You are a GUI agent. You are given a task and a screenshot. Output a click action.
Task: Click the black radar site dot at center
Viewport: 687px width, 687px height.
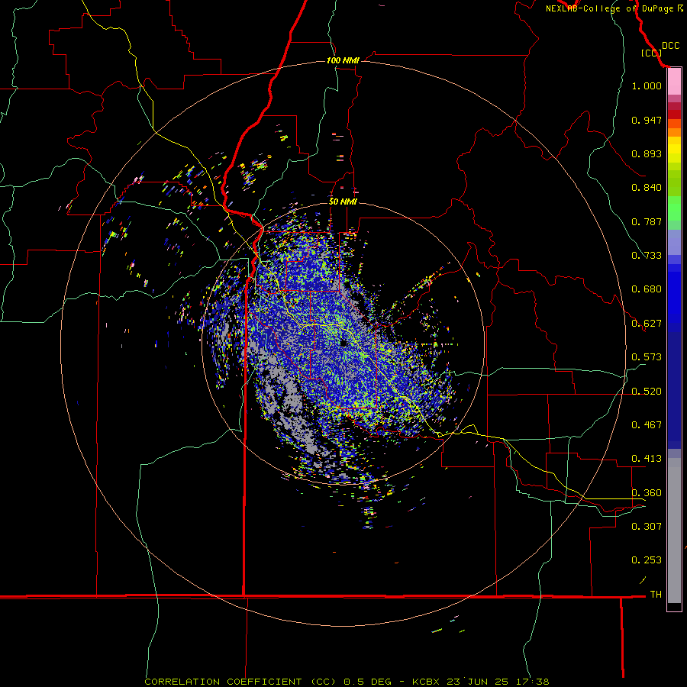pyautogui.click(x=344, y=343)
